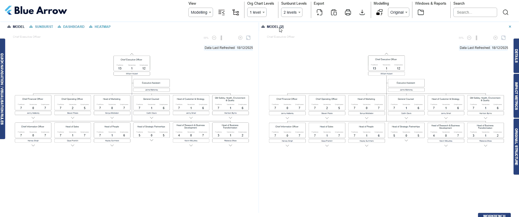Viewport: 519px width, 217px height.
Task: Click Data Last Refreshed label in left model
Action: (229, 48)
